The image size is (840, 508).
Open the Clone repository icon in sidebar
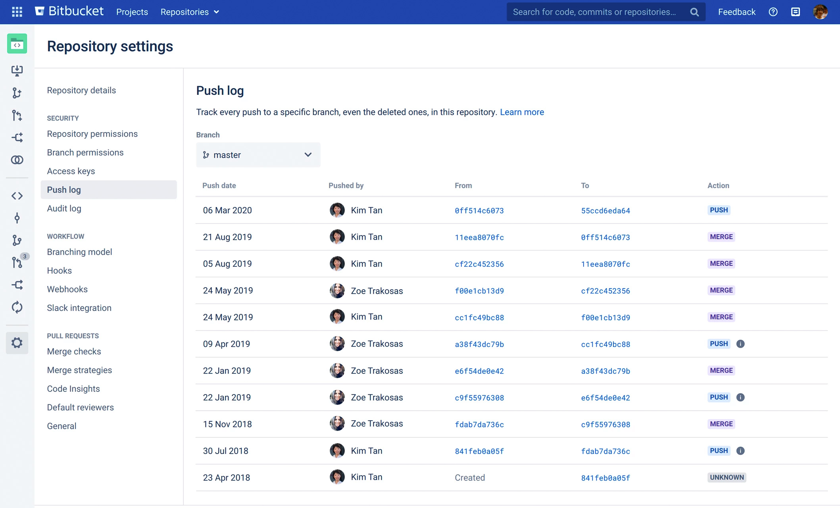(17, 70)
